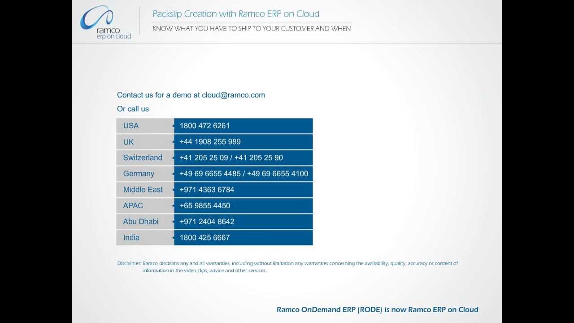Select the Germany country cell
Screen dimensions: 574x323
click(x=145, y=174)
